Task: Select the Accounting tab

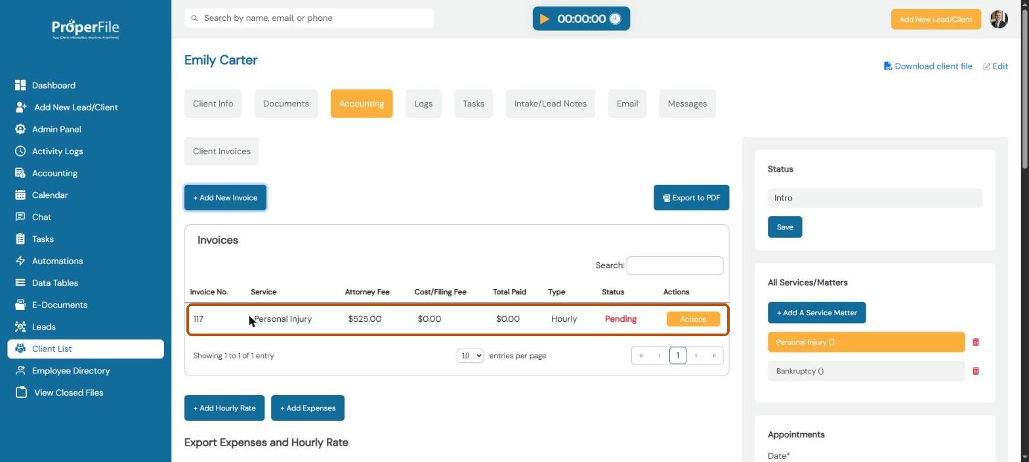Action: tap(362, 104)
